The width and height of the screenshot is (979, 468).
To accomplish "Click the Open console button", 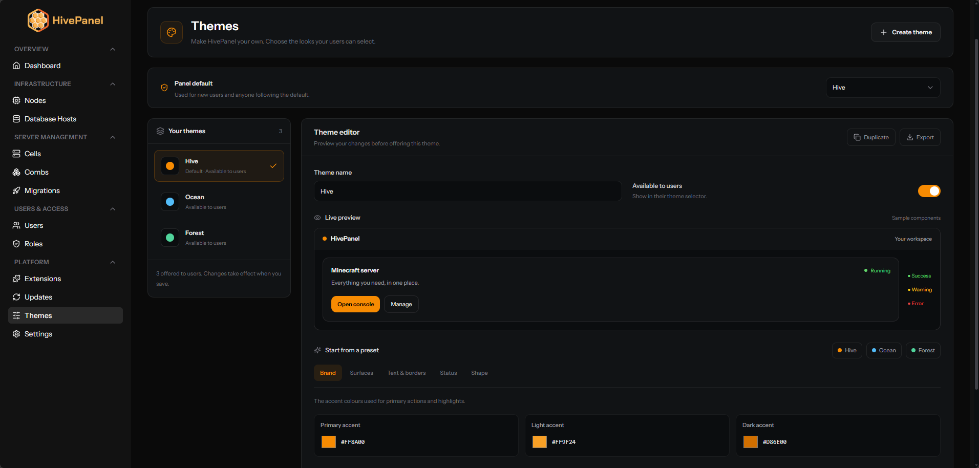I will click(x=355, y=304).
